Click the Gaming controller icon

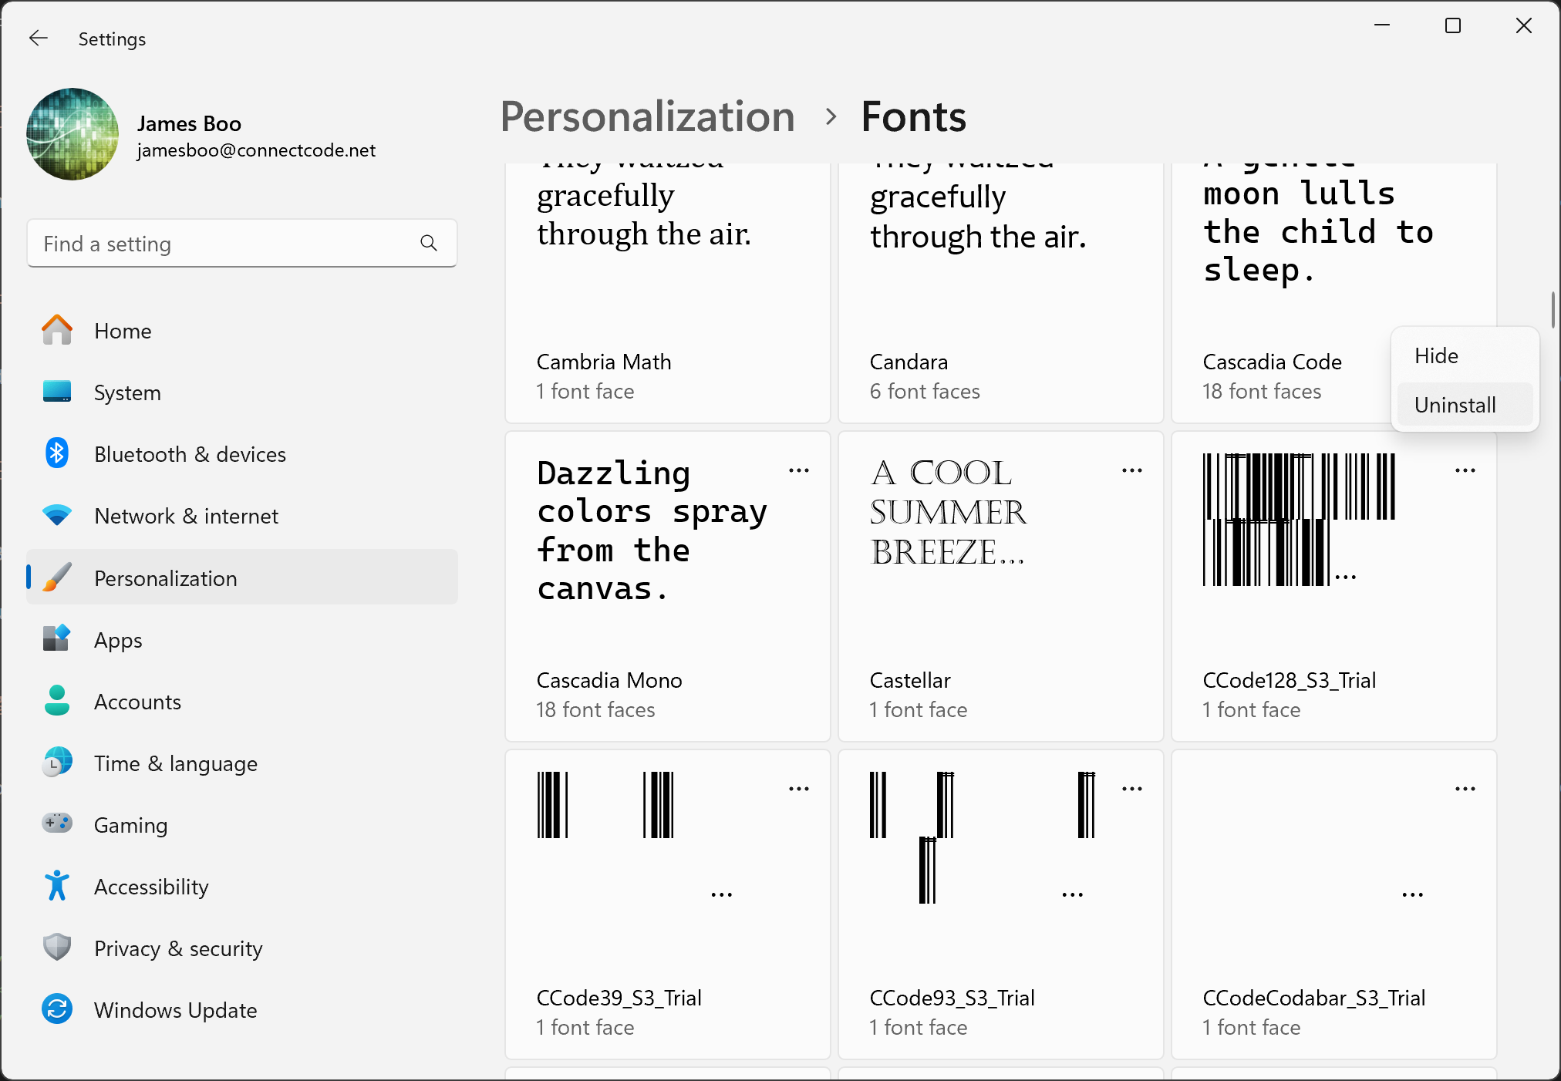[x=56, y=823]
